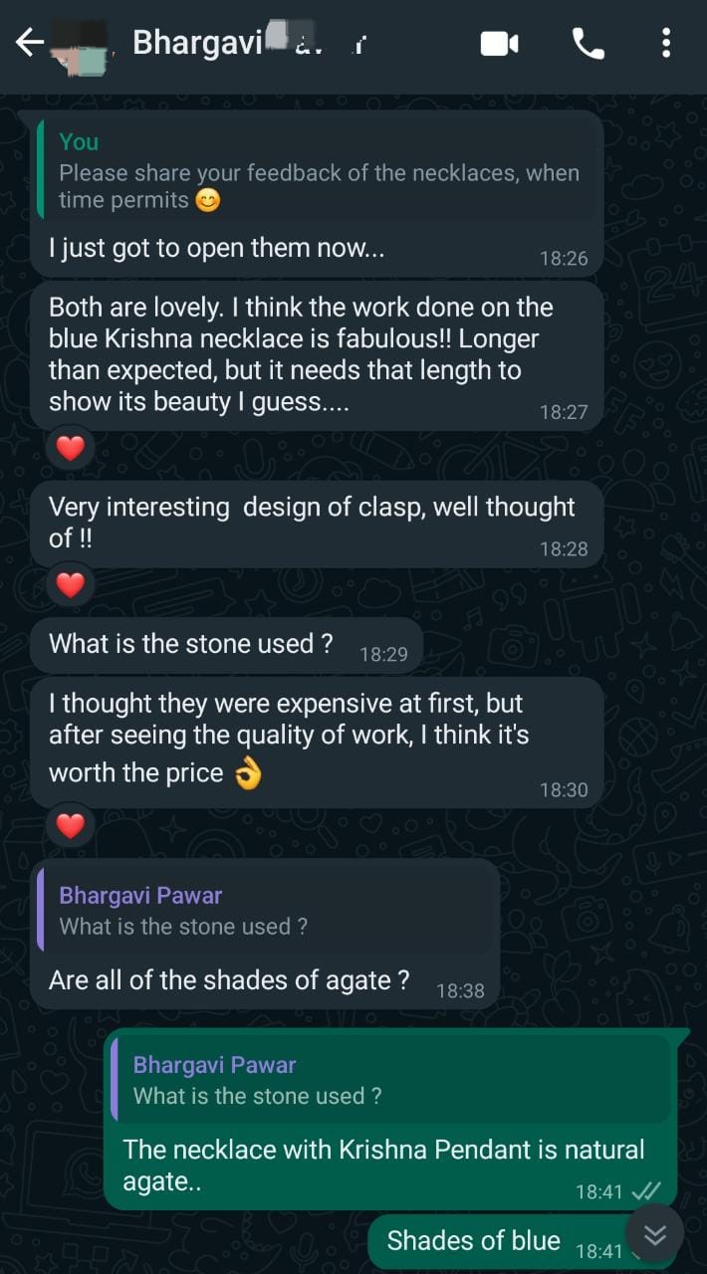The width and height of the screenshot is (707, 1274).
Task: Start a video call with Bhargavi
Action: point(500,43)
